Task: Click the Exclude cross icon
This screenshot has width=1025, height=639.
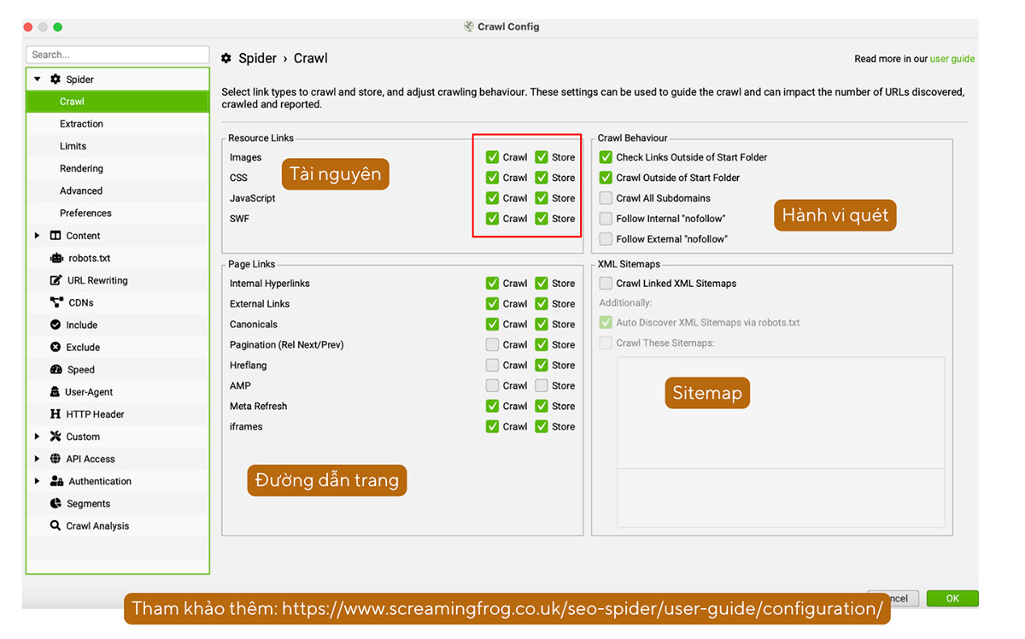Action: pyautogui.click(x=56, y=347)
